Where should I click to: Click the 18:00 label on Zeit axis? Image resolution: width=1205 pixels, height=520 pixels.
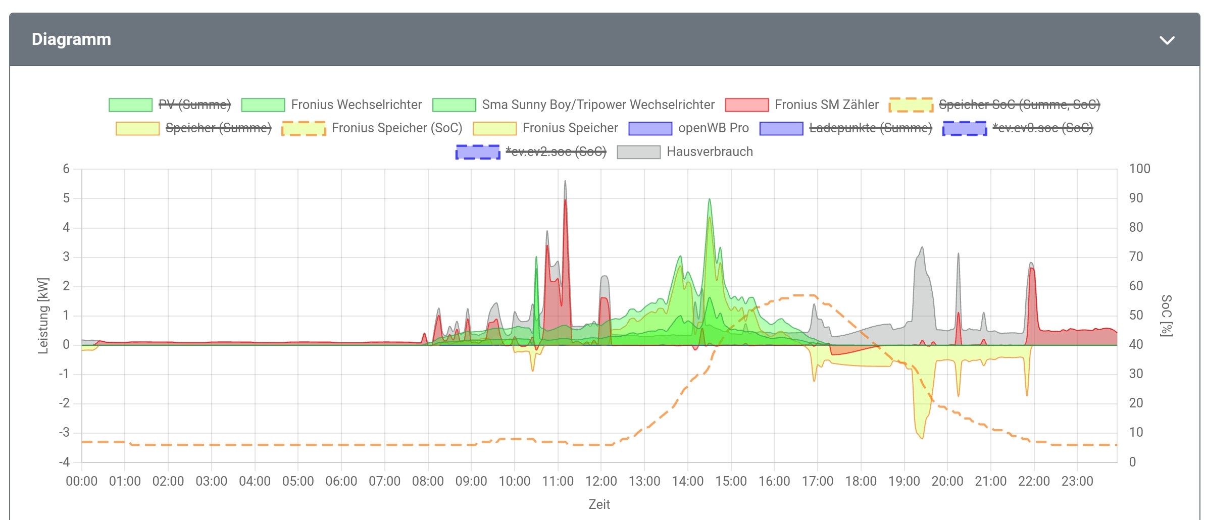click(x=861, y=481)
